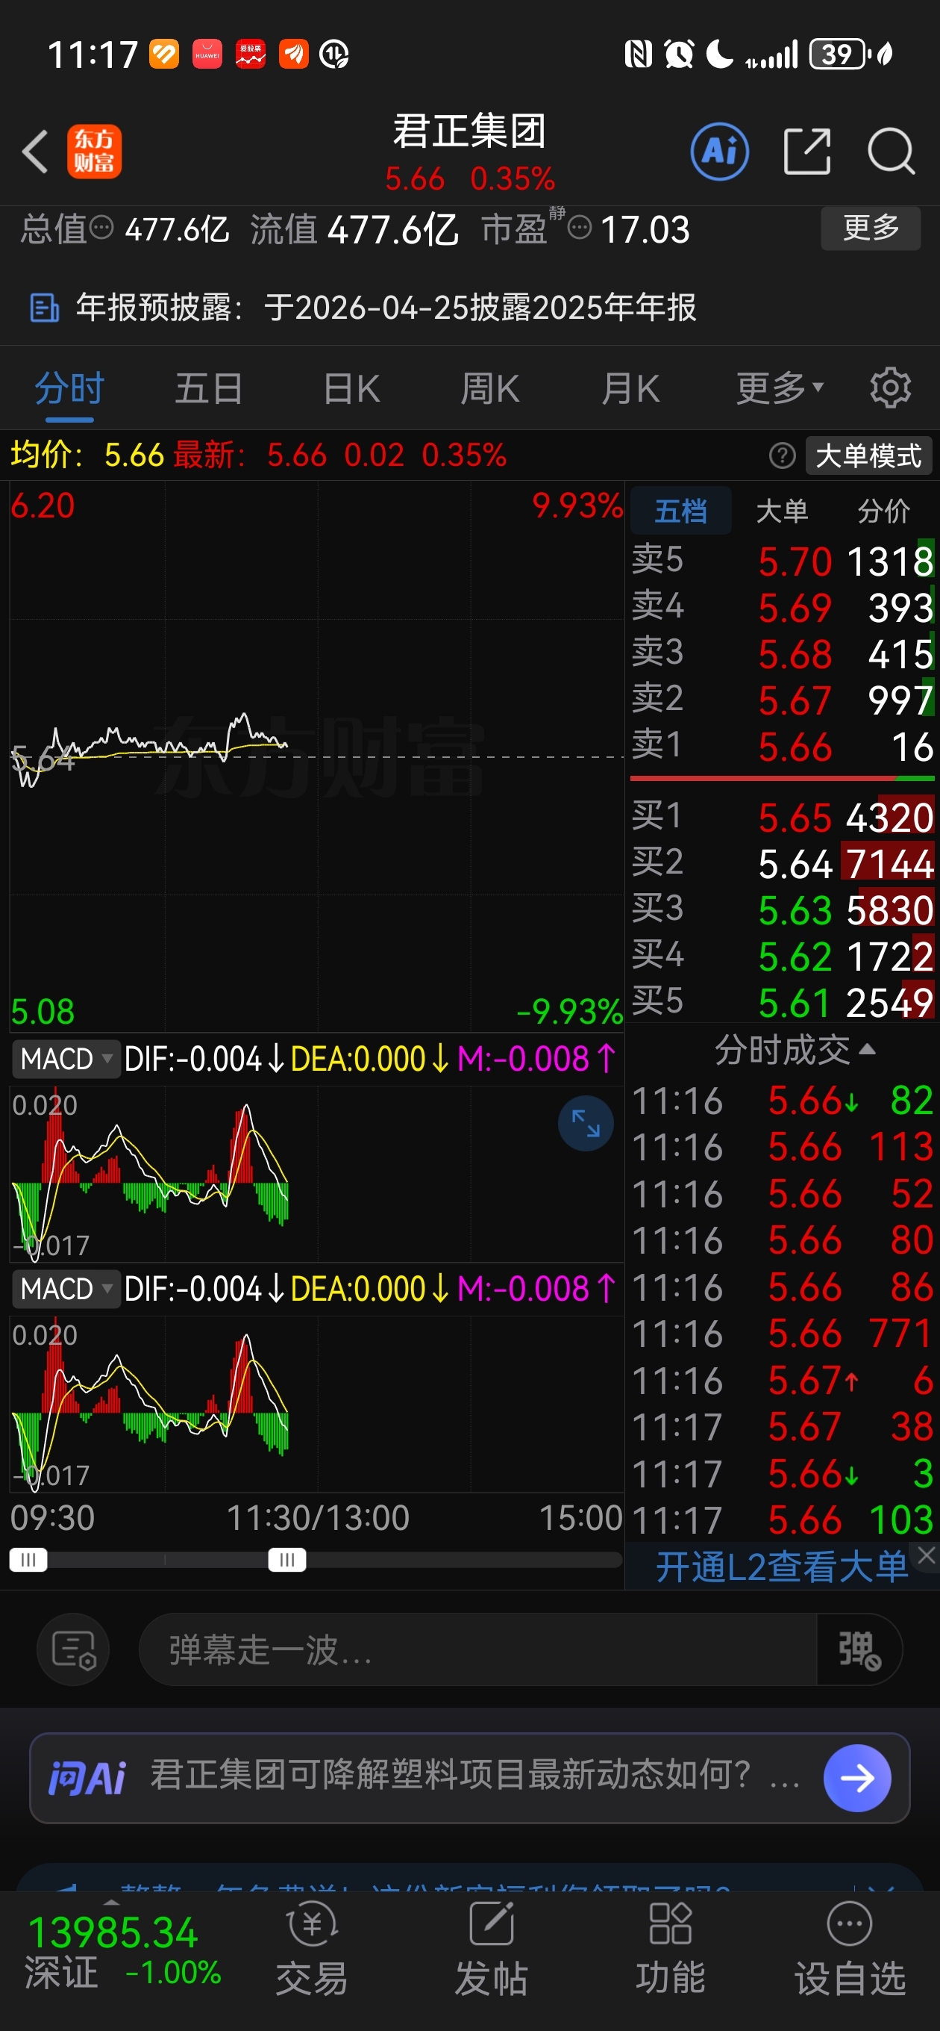
Task: Open chart settings gear icon
Action: point(890,387)
